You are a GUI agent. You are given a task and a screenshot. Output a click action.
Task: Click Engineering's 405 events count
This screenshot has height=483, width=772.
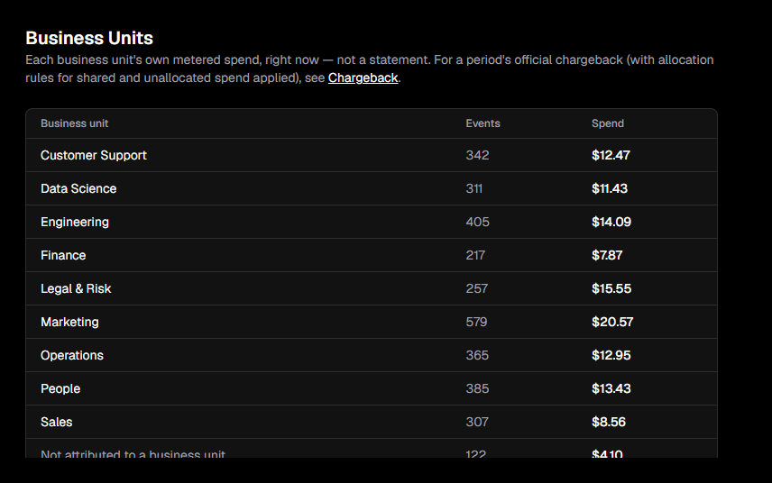coord(478,222)
